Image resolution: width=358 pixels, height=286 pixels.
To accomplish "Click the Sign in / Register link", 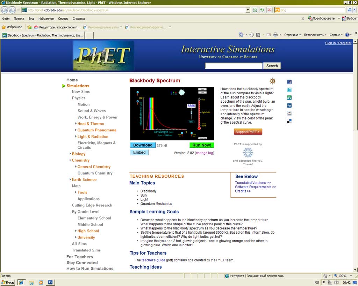I will click(x=338, y=43).
